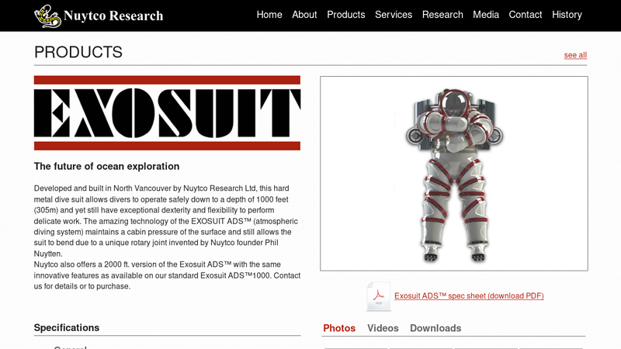Click the Specifications heading
Viewport: 621px width, 349px height.
[67, 327]
